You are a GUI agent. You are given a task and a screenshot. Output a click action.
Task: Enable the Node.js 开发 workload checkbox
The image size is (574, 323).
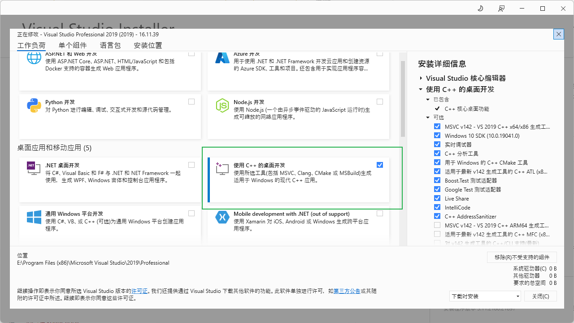[380, 102]
